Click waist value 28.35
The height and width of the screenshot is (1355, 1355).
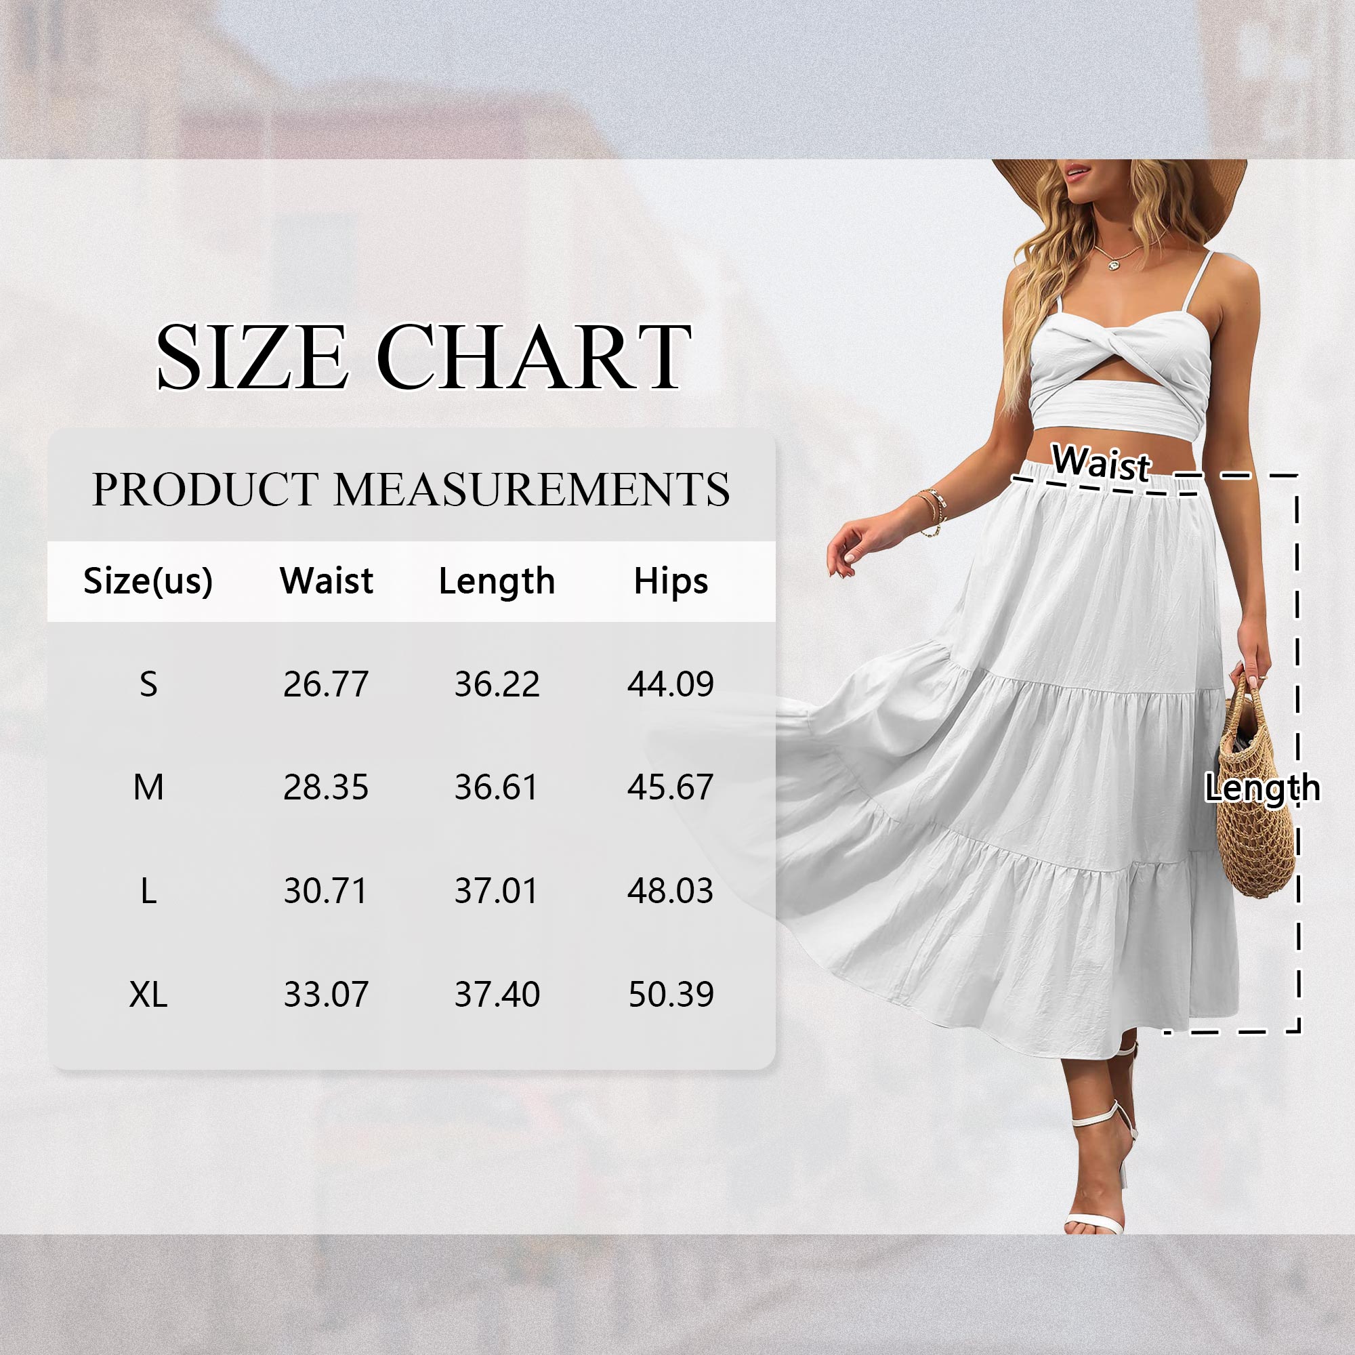[326, 787]
